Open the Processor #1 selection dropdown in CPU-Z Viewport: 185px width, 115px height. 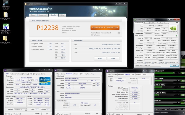20,109
